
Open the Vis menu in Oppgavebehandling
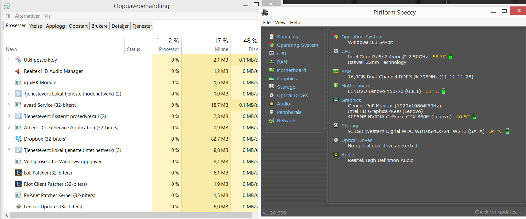48,16
